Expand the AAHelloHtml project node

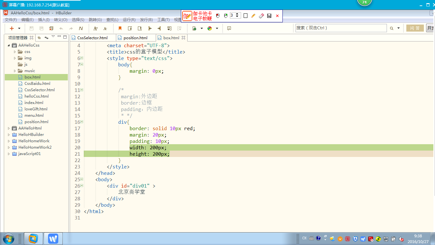point(9,128)
